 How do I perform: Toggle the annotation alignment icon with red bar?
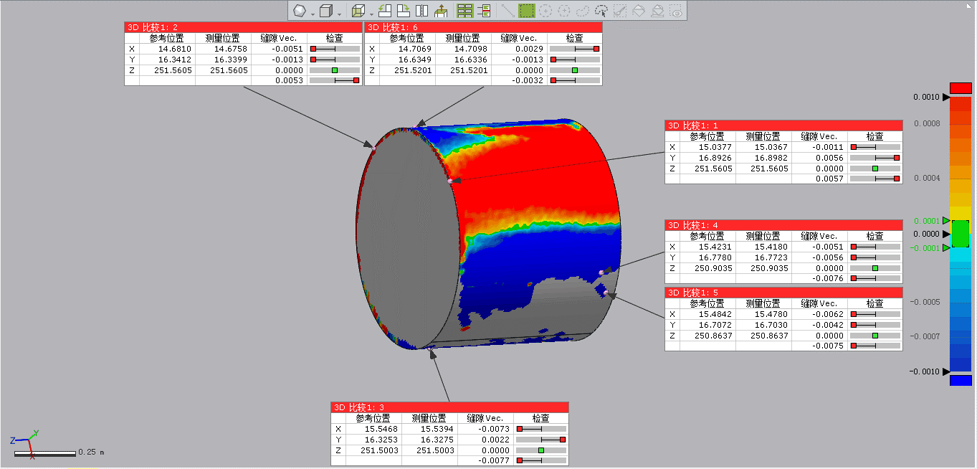pos(484,11)
